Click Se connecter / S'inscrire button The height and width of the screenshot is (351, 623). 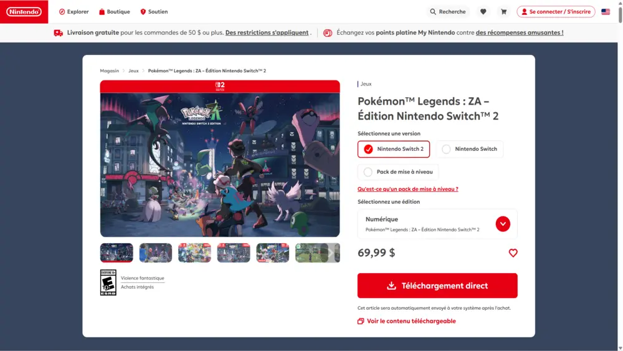556,11
